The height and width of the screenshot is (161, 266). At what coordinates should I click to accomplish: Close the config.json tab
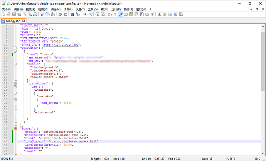(24, 21)
